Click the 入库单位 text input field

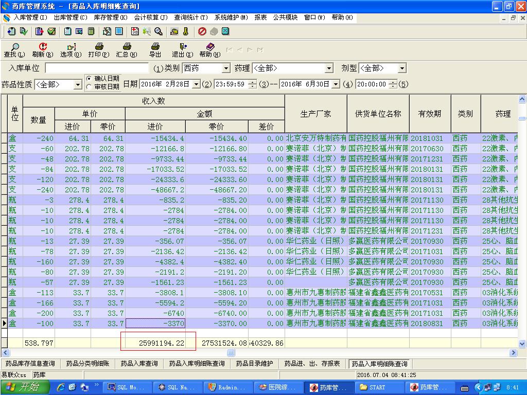click(97, 68)
